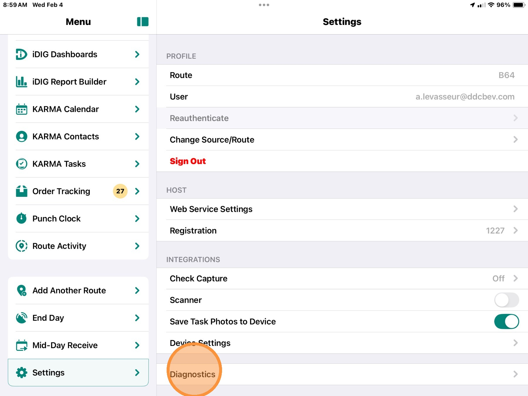Select Mid-Day Receive label

click(65, 345)
